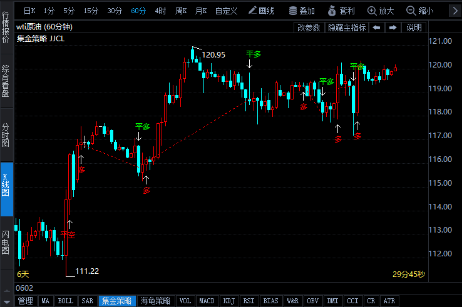Select the RSI indicator

click(x=249, y=301)
